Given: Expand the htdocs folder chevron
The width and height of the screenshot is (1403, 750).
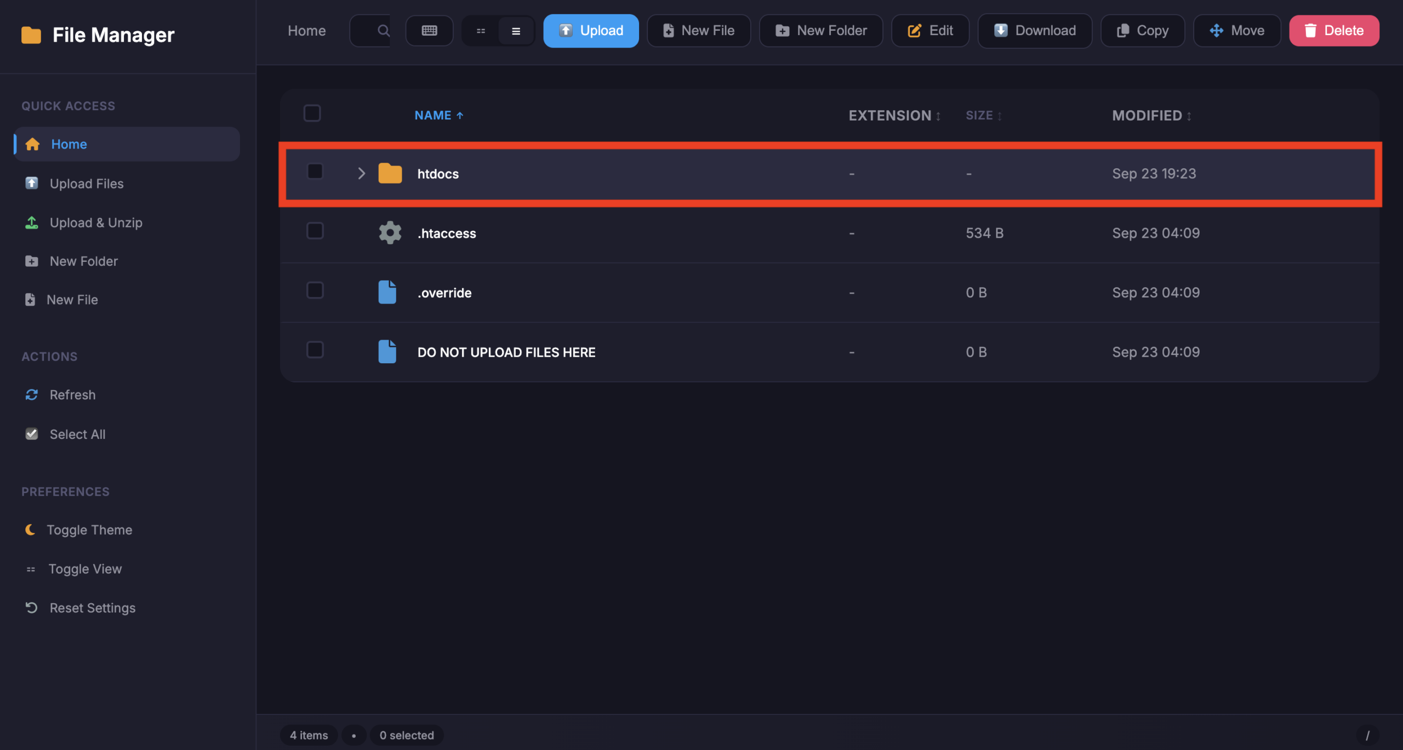Looking at the screenshot, I should click(361, 174).
